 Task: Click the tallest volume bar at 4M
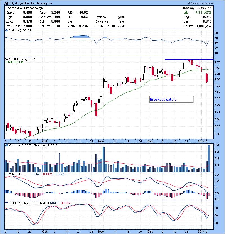pos(209,158)
